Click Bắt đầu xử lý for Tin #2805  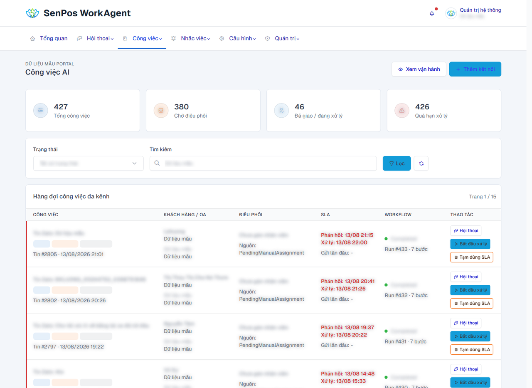pos(470,244)
